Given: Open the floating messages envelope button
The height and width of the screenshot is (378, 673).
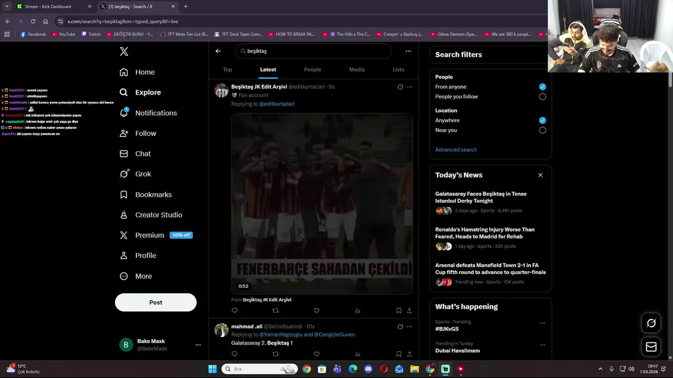Looking at the screenshot, I should [x=651, y=347].
